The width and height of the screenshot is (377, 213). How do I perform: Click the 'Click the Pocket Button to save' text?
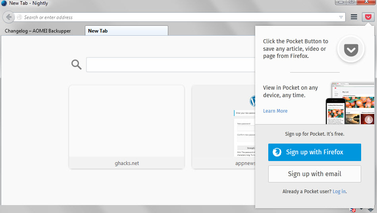point(296,48)
